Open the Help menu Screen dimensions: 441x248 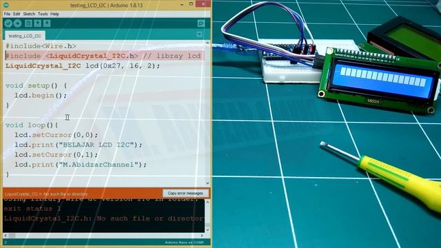(x=54, y=14)
